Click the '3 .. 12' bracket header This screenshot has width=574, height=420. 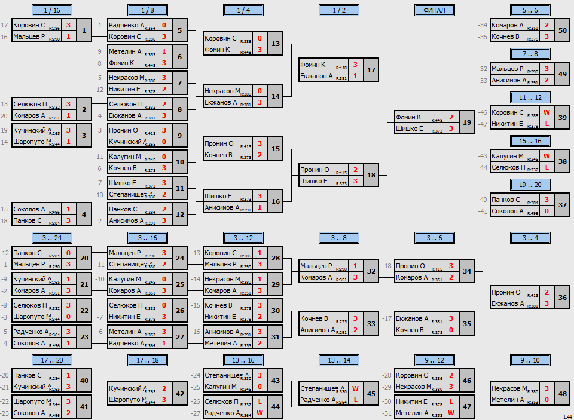coord(243,238)
